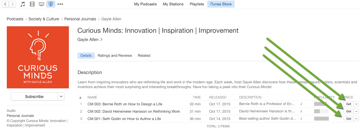Image resolution: width=362 pixels, height=133 pixels.
Task: Go back with the left arrow button
Action: (x=5, y=4)
